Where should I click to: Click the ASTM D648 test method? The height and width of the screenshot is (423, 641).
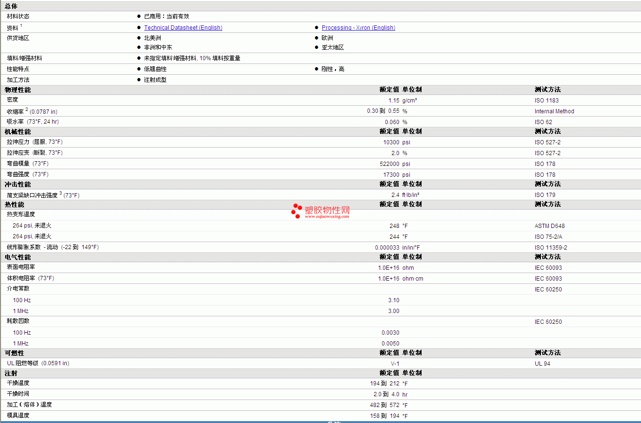pyautogui.click(x=550, y=226)
